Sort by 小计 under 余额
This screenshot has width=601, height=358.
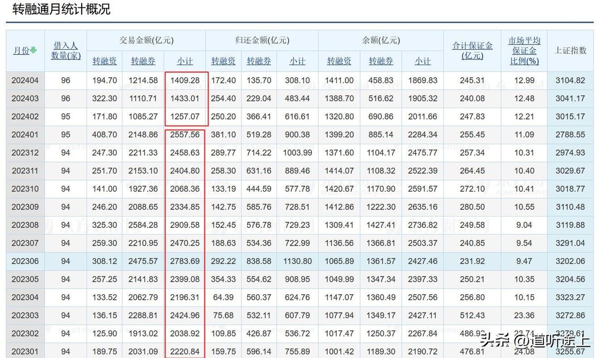423,61
